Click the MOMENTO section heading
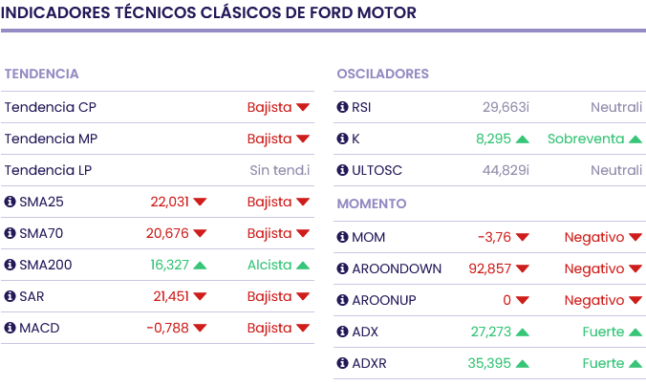646x386 pixels. click(372, 204)
